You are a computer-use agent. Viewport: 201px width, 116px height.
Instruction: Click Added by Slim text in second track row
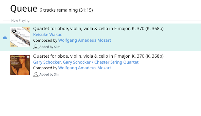[x=50, y=74]
